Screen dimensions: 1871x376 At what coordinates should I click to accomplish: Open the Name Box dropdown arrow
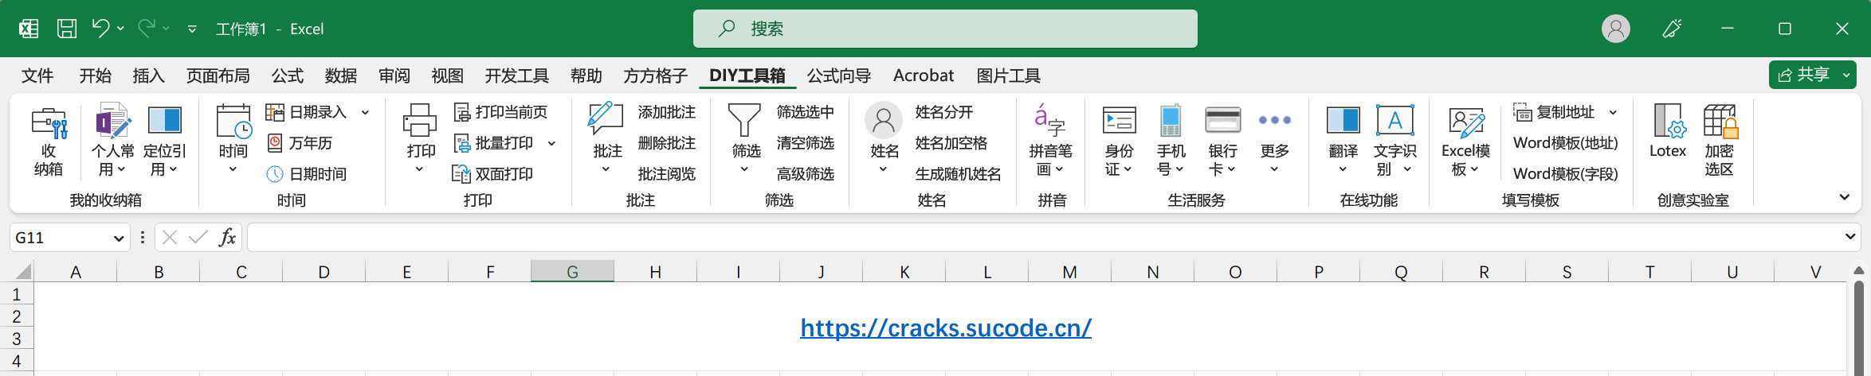click(x=119, y=238)
